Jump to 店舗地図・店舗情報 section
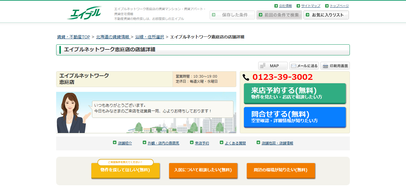406x190 pixels. 277,143
